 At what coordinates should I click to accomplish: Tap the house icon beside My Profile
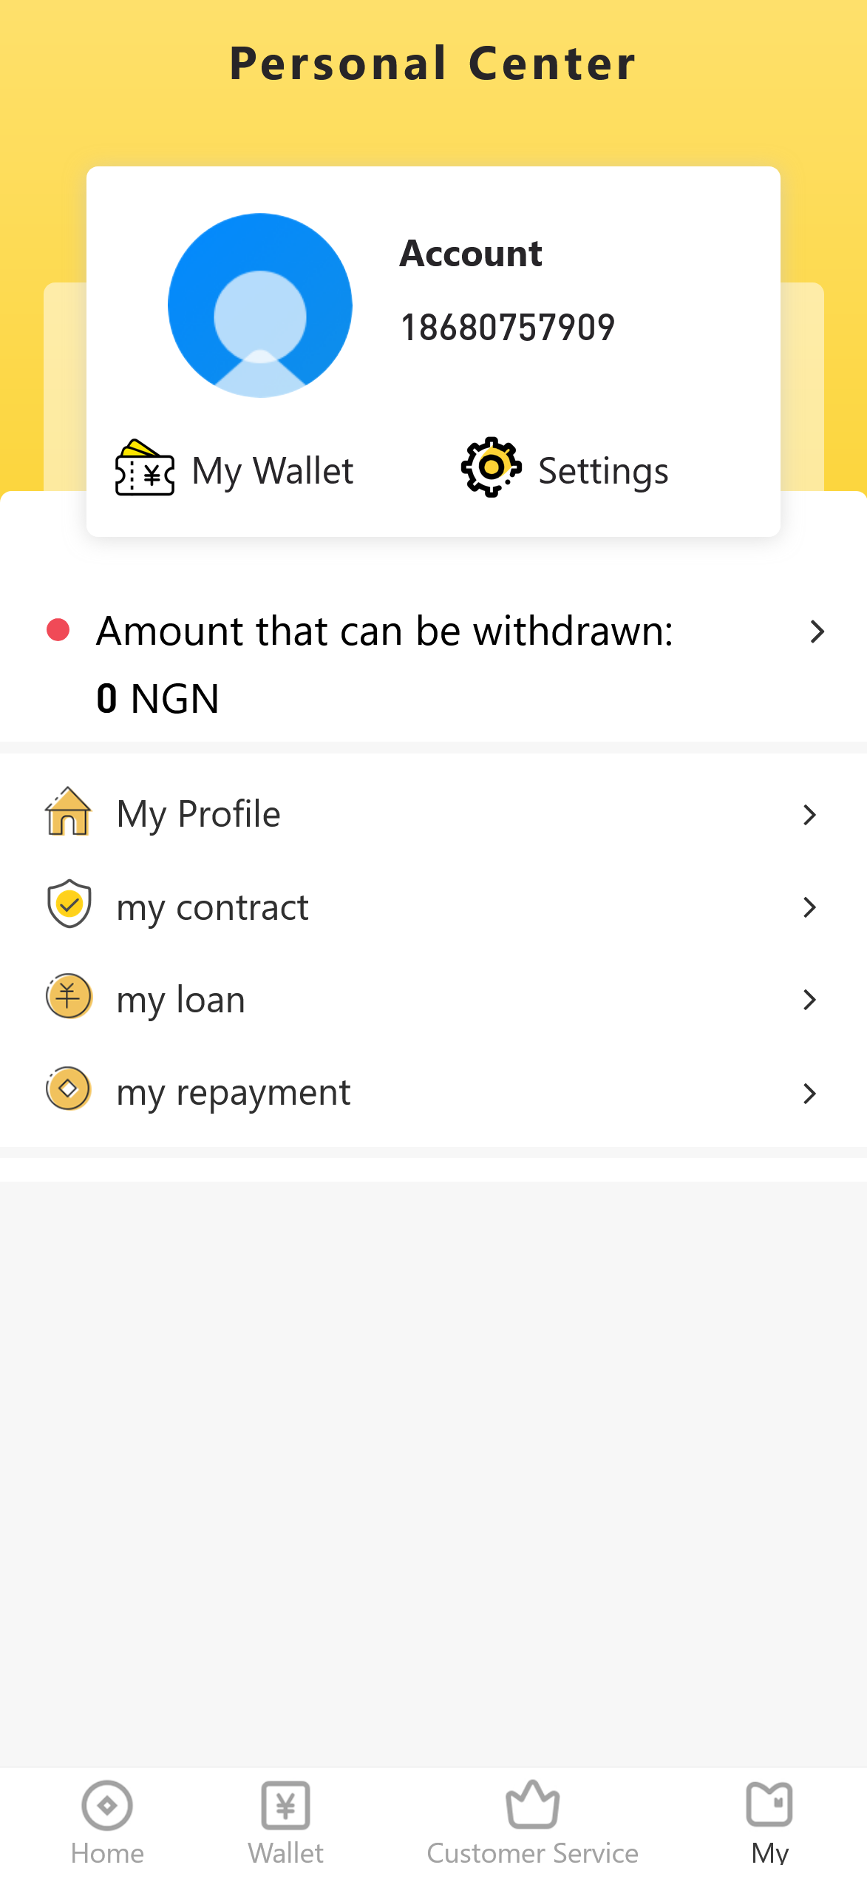point(68,812)
